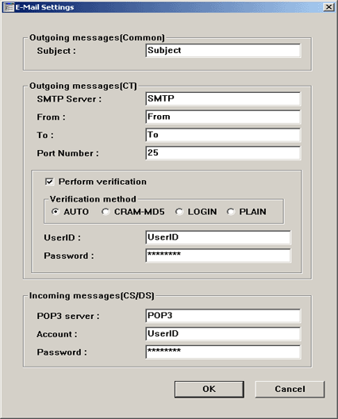Screen dimensions: 338x419
Task: Toggle the Perform verification checkbox
Action: pyautogui.click(x=49, y=182)
